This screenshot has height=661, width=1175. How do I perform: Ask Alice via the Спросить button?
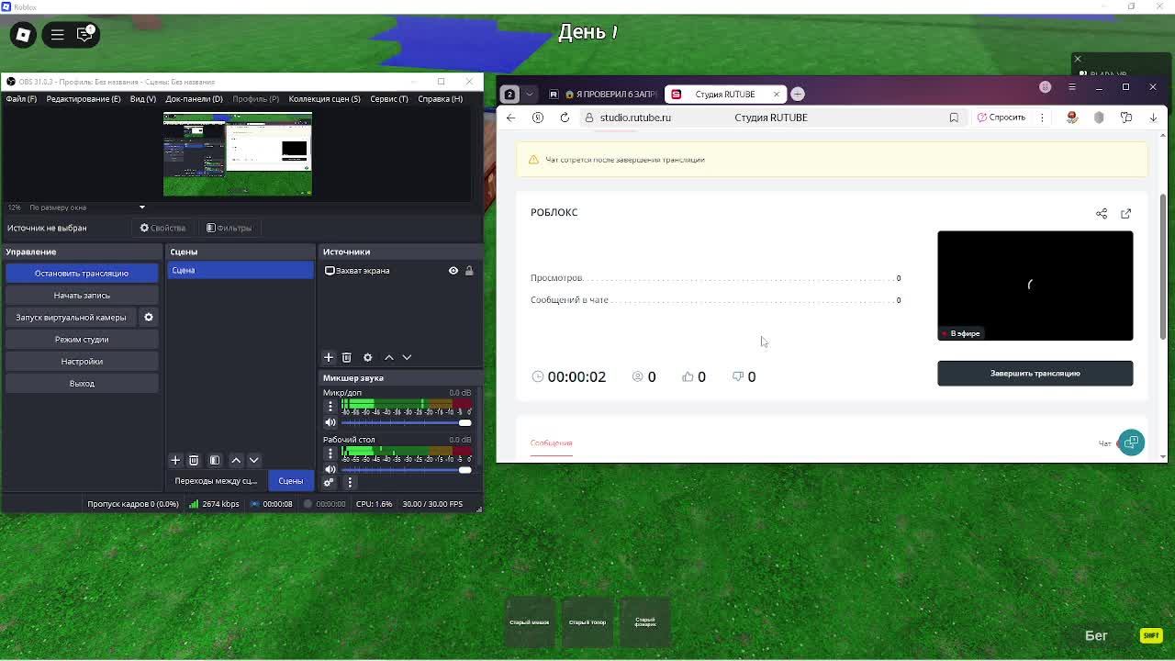pos(1001,118)
